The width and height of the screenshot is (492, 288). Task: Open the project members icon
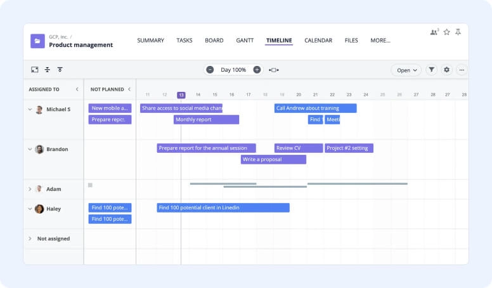pos(434,32)
